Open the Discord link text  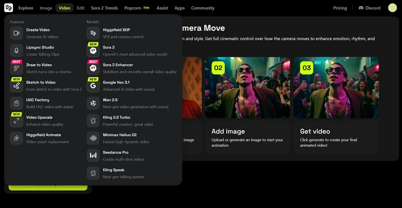373,8
